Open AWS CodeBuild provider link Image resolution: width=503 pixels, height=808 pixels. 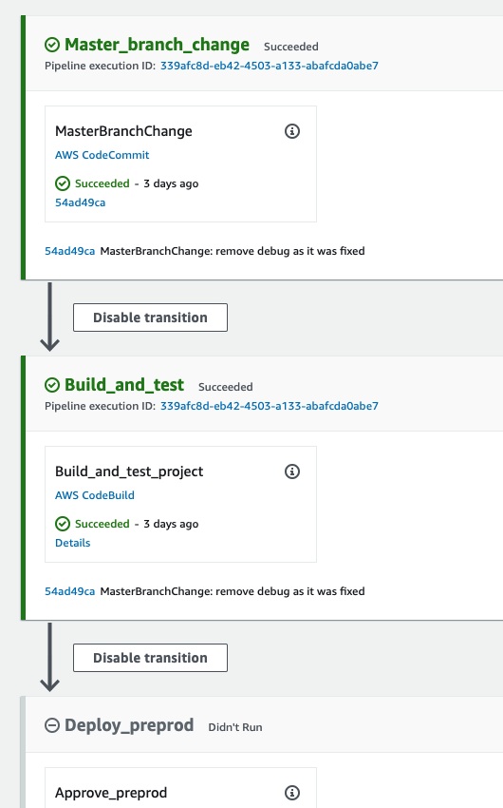click(x=95, y=494)
